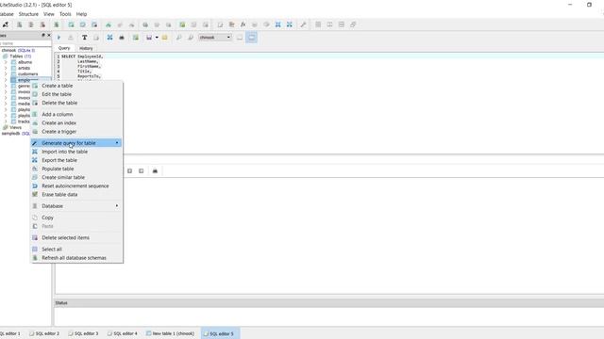Click the results-below-query icon beside chinook combo
This screenshot has width=604, height=339.
coord(240,38)
